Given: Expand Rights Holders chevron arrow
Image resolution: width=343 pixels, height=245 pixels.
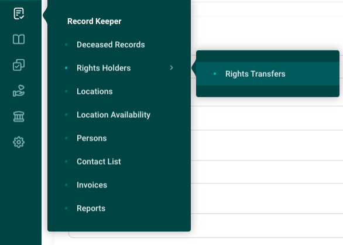Looking at the screenshot, I should pos(171,68).
